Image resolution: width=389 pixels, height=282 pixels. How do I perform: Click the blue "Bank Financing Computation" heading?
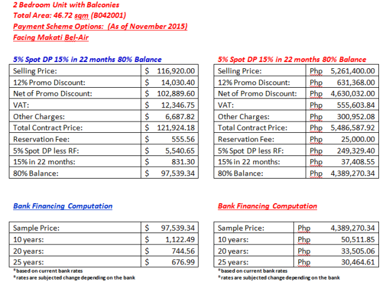tap(63, 206)
